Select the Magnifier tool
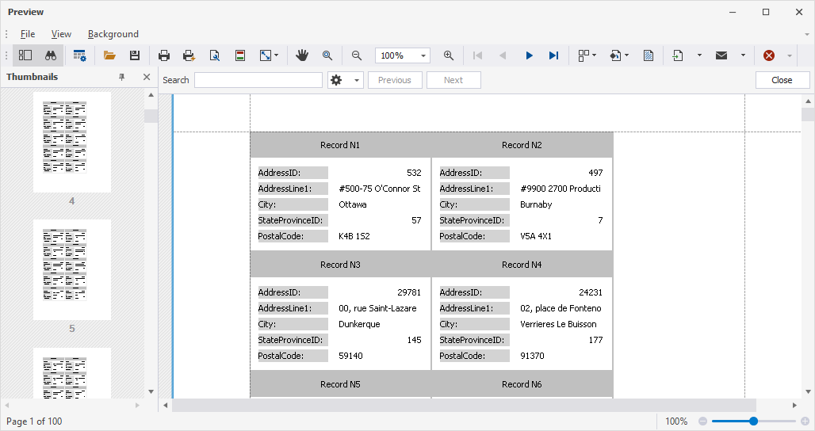Screen dimensions: 815x431 pyautogui.click(x=327, y=55)
